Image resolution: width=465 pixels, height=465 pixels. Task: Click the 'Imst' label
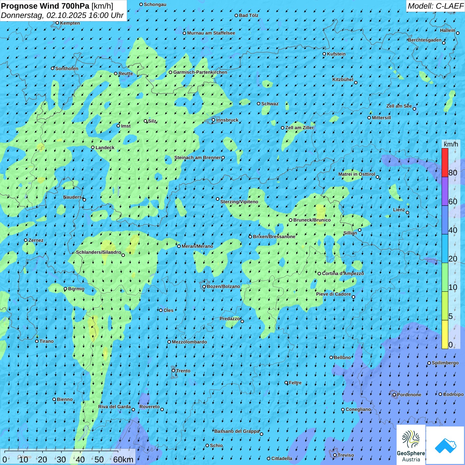coord(126,126)
